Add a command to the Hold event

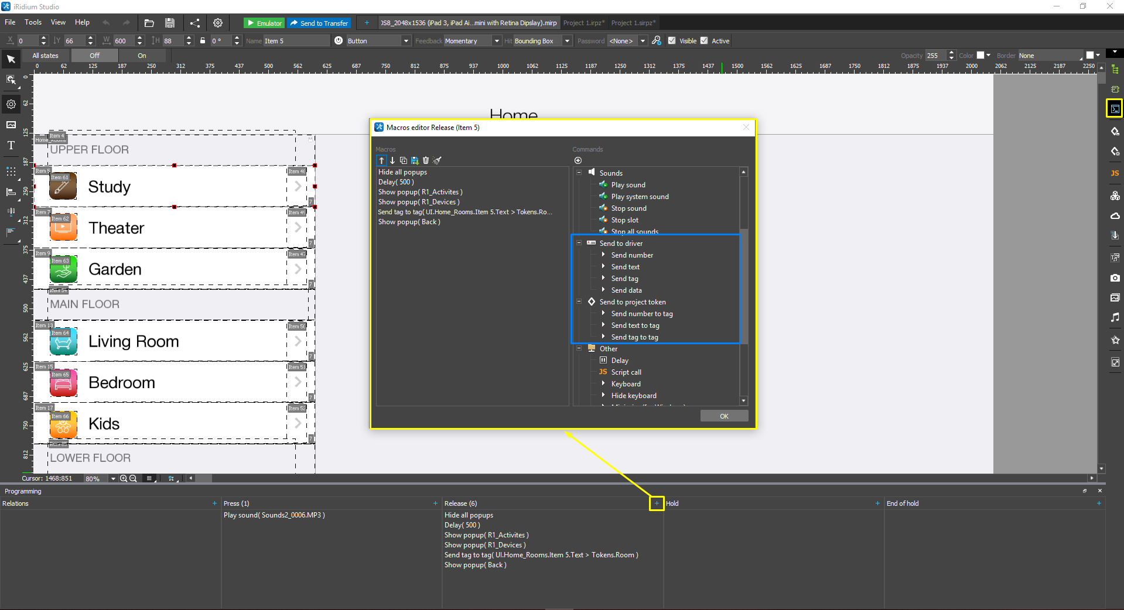(x=877, y=503)
